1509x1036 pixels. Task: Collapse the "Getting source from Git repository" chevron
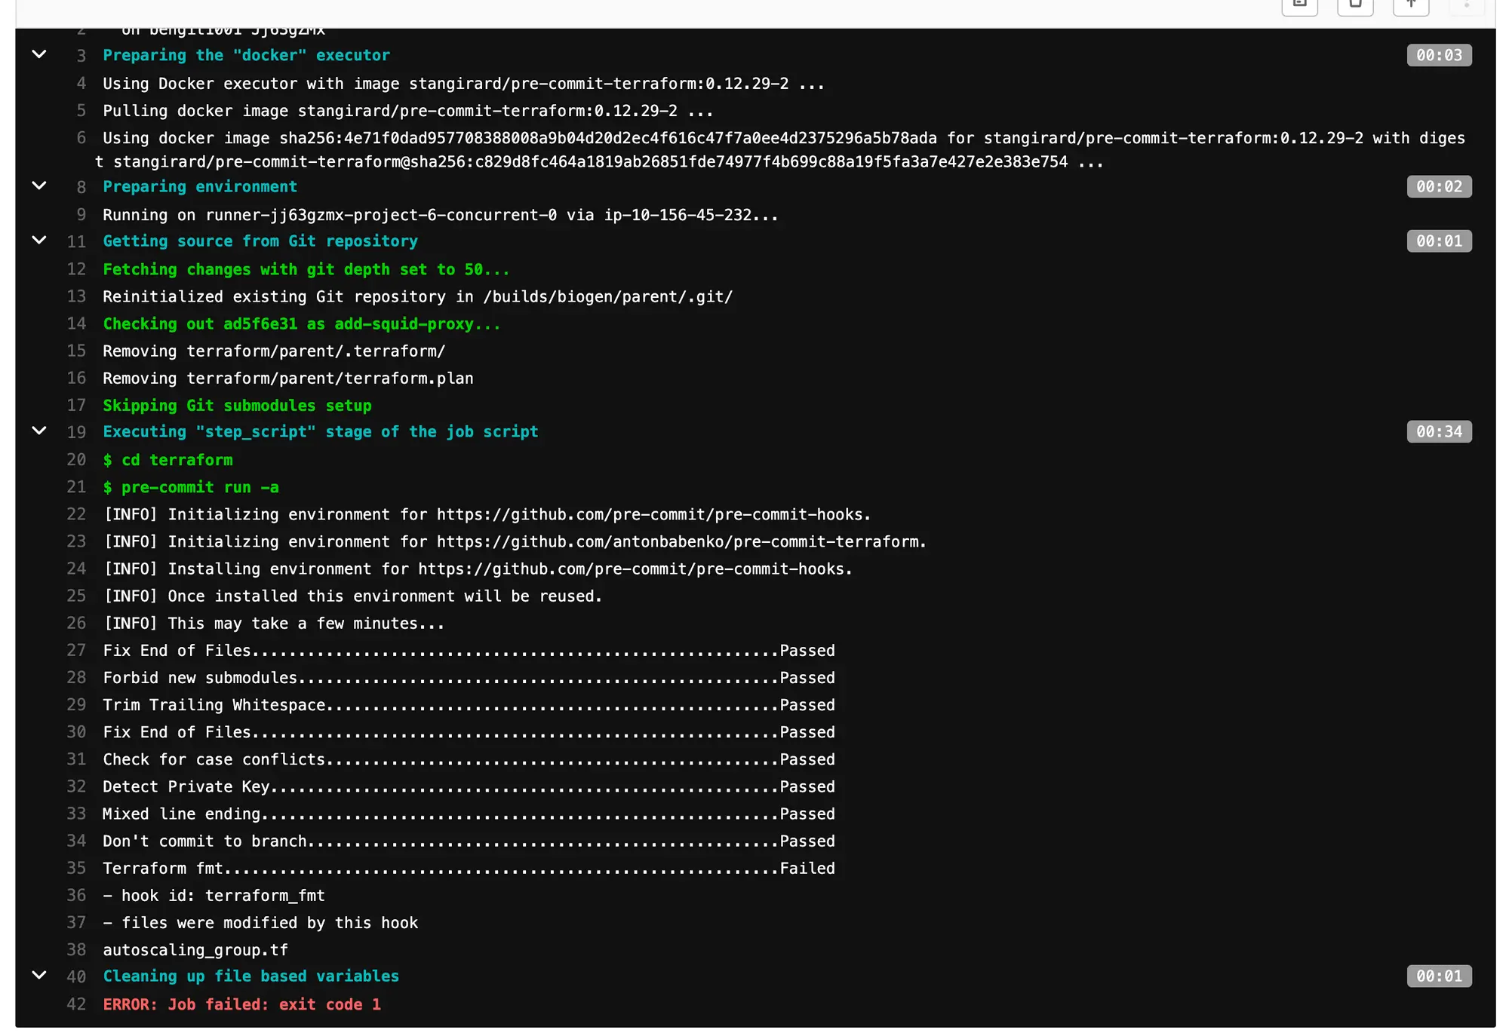(39, 241)
